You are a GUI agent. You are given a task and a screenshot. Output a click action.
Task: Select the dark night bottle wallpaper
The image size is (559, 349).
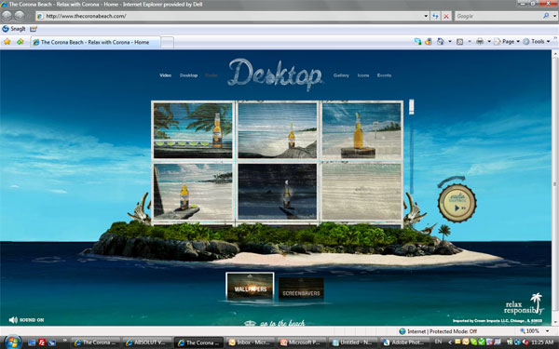pyautogui.click(x=277, y=191)
